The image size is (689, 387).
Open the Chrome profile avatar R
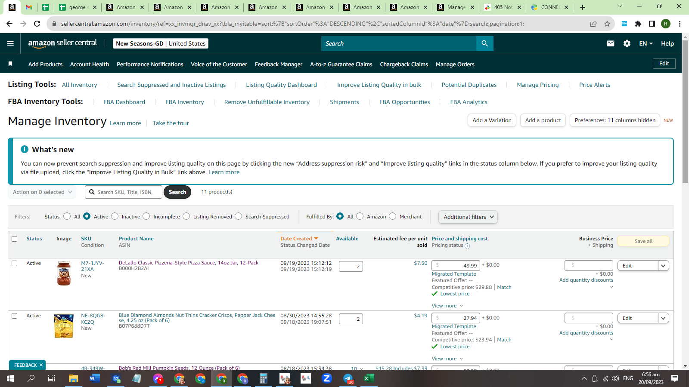[666, 24]
